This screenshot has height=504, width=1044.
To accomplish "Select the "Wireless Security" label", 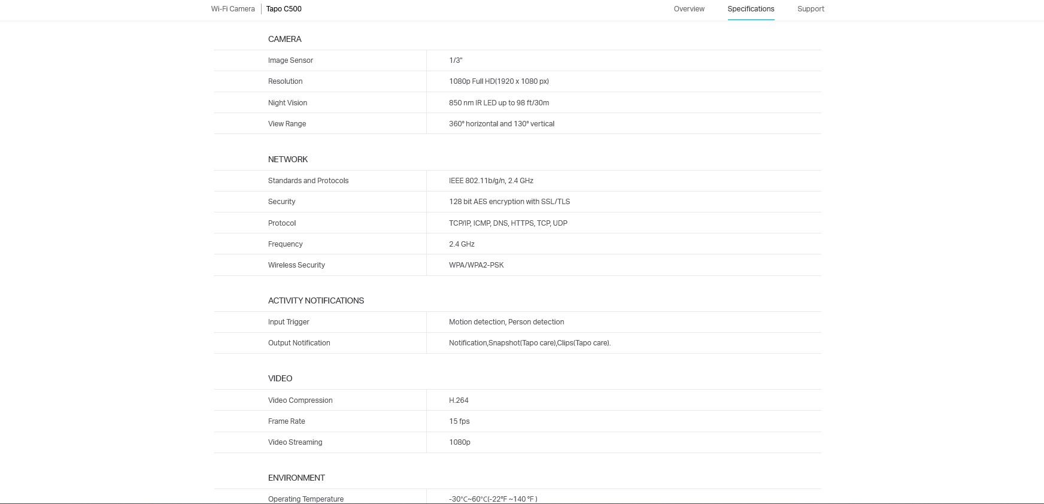I will [x=296, y=265].
